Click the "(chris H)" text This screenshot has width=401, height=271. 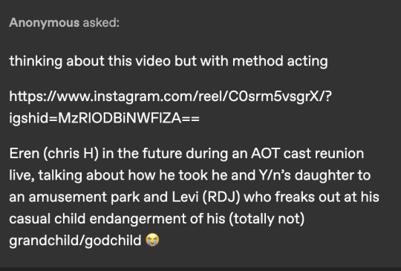click(x=71, y=154)
